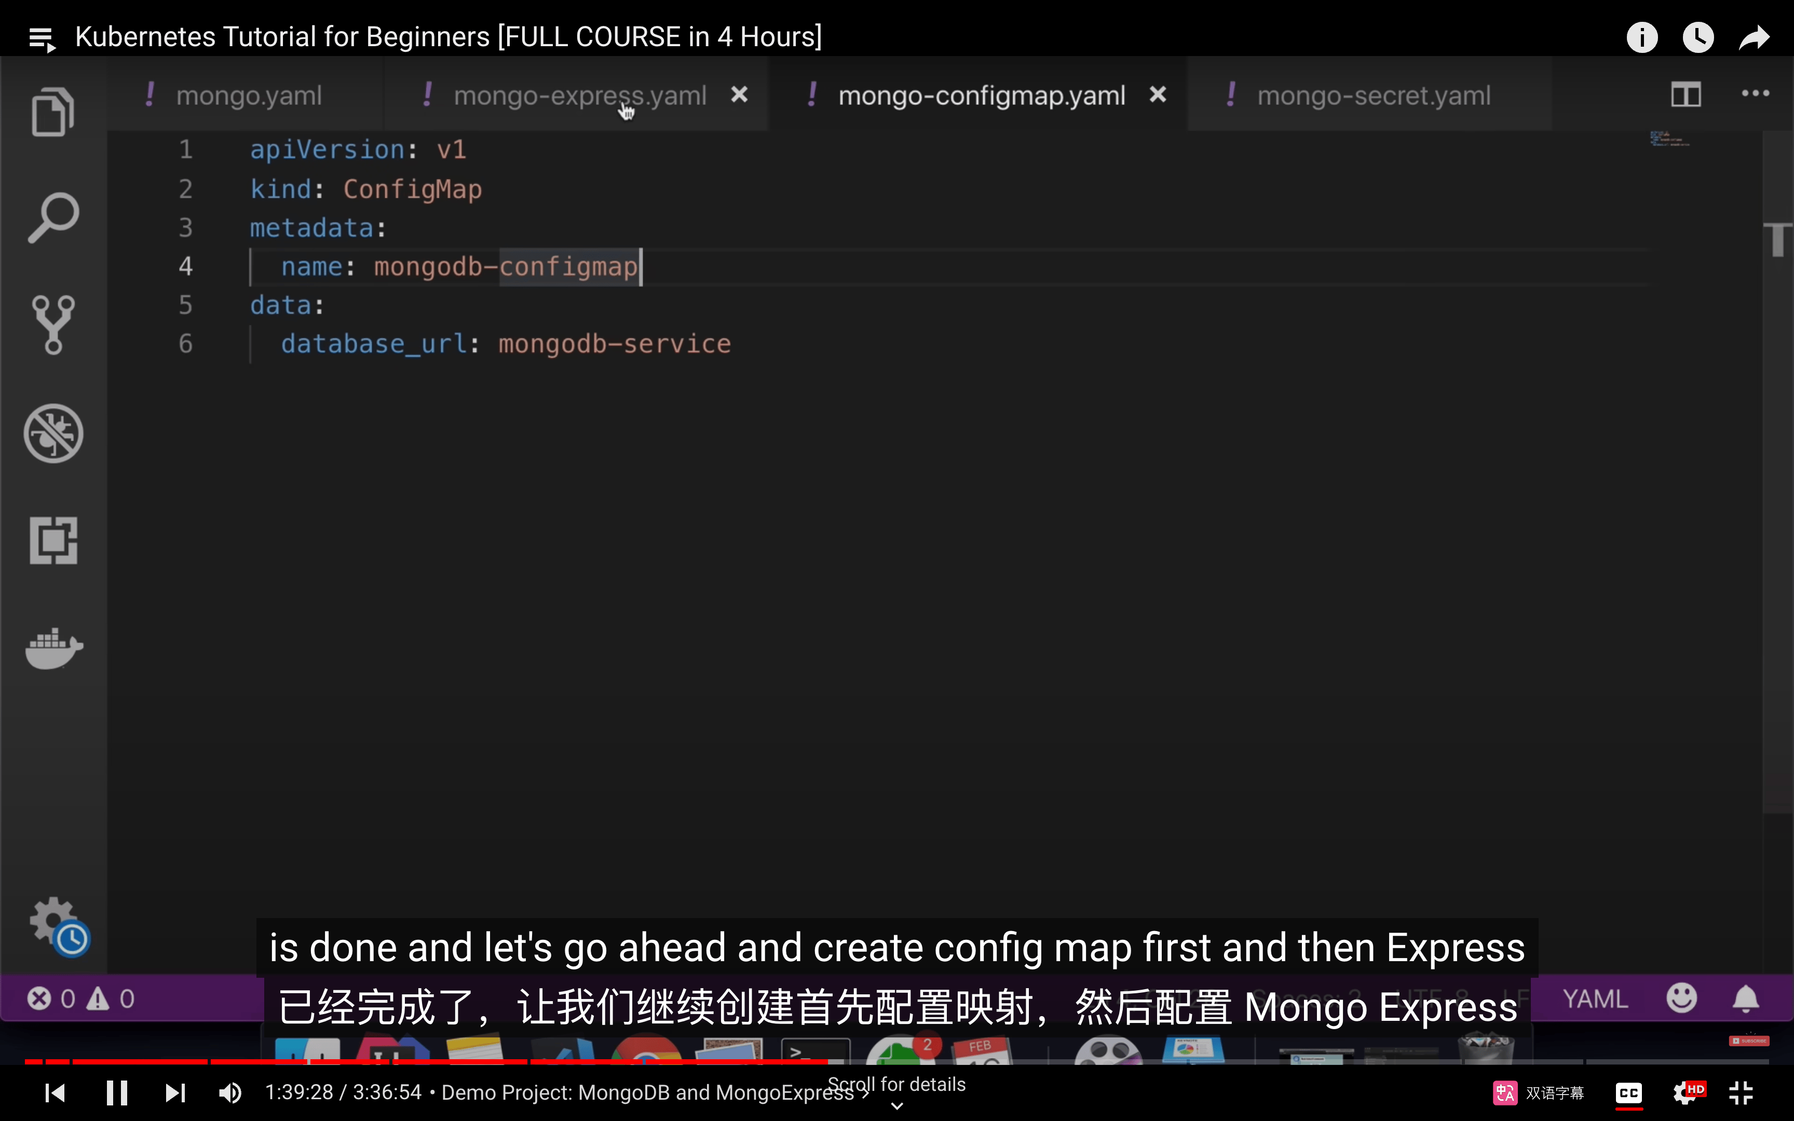The height and width of the screenshot is (1121, 1794).
Task: Close mongo-express.yaml tab
Action: 739,94
